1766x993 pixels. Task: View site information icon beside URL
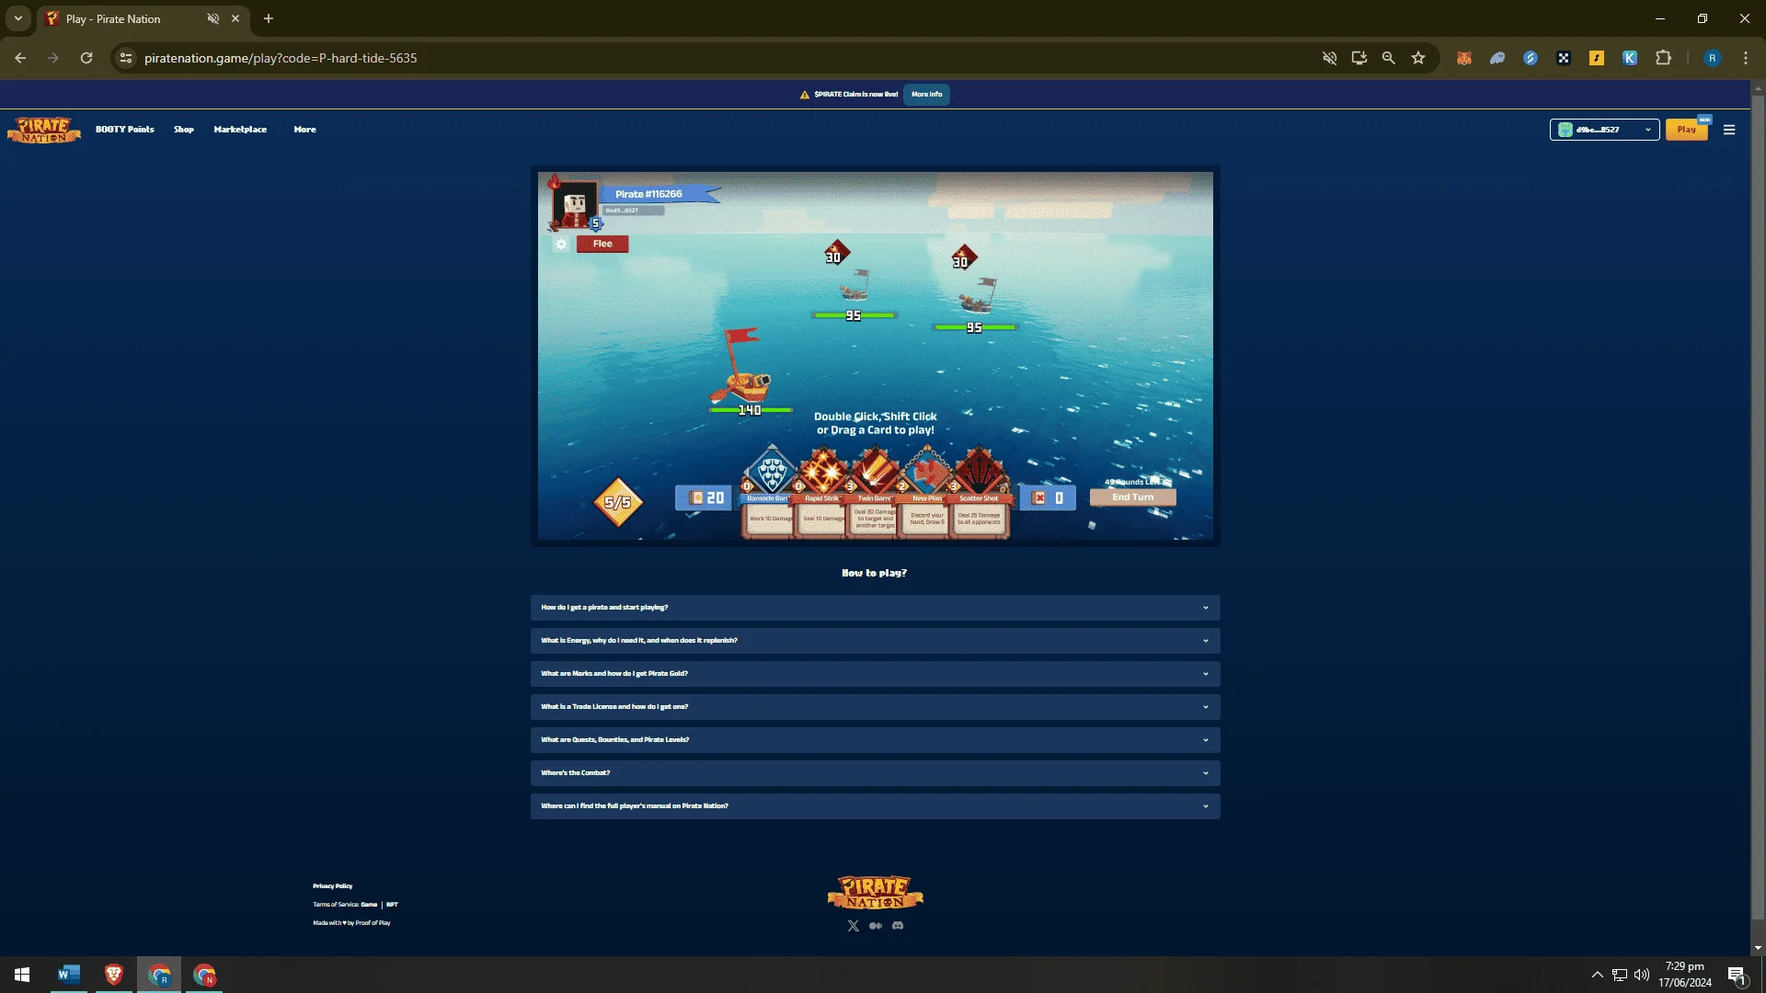[x=126, y=58]
